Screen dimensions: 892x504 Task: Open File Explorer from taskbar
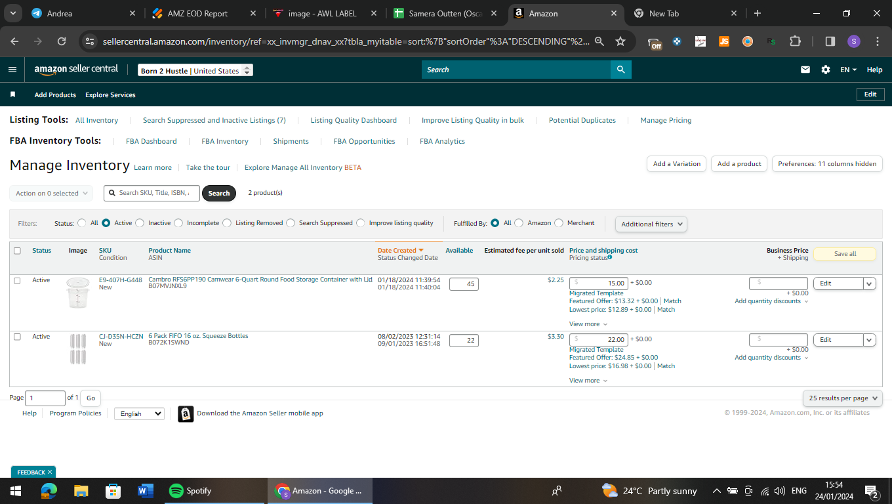81,491
